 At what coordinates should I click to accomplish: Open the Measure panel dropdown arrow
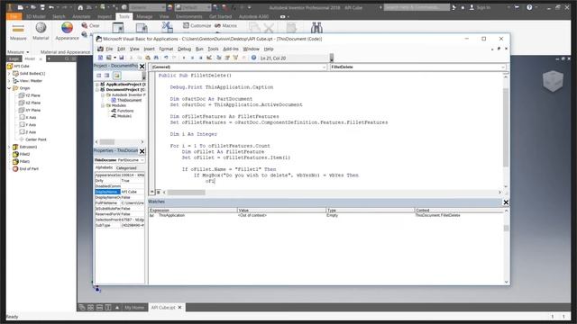click(x=28, y=52)
